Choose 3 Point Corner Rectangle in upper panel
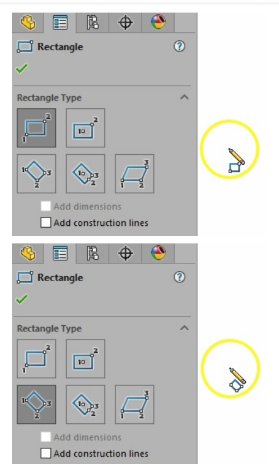Screen dimensions: 279x473 tap(36, 174)
